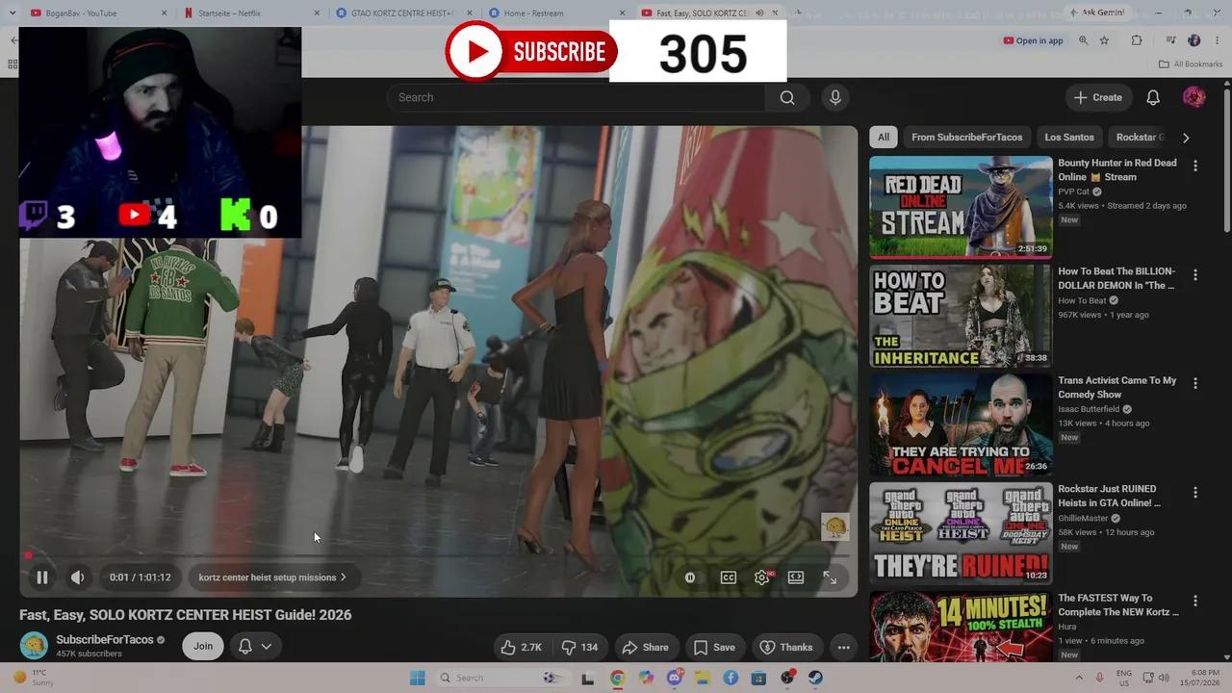Switch the player to theater mode
The height and width of the screenshot is (693, 1232).
(796, 577)
